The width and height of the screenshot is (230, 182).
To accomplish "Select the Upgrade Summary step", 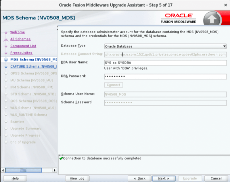I will coord(26,128).
